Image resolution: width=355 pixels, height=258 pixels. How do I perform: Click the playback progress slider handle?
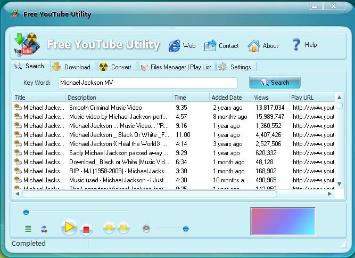(x=26, y=212)
